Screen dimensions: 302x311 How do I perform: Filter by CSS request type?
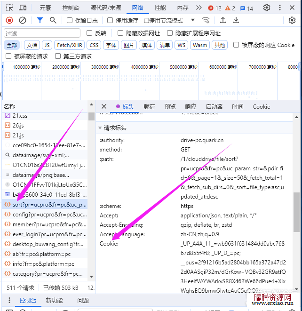[94, 45]
